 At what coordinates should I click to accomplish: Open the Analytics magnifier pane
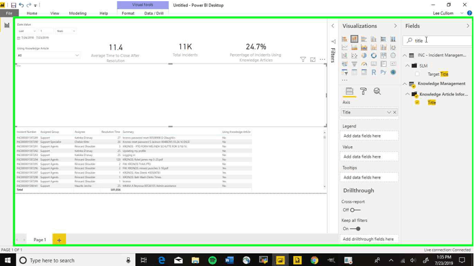(377, 91)
